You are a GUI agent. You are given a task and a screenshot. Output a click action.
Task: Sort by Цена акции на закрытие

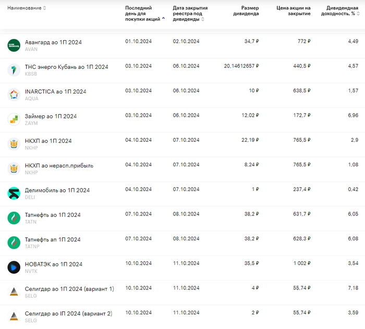(x=293, y=11)
